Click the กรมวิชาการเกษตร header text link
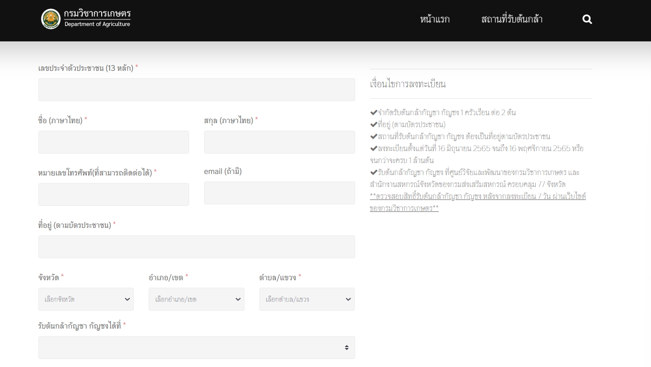651x367 pixels. [x=97, y=14]
